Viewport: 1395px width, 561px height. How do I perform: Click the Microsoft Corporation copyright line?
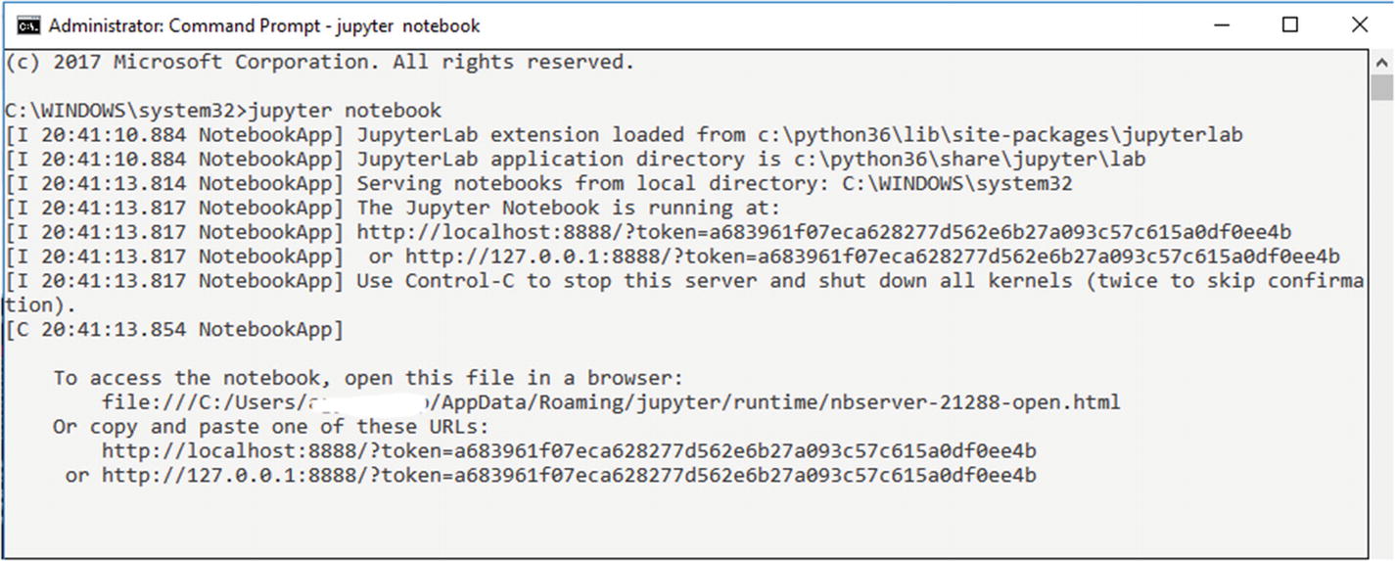click(320, 63)
